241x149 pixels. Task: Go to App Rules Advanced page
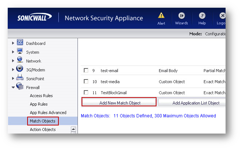[x=48, y=113]
